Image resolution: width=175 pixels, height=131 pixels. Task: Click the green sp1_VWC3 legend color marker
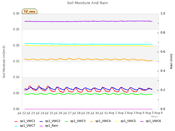click(x=66, y=121)
